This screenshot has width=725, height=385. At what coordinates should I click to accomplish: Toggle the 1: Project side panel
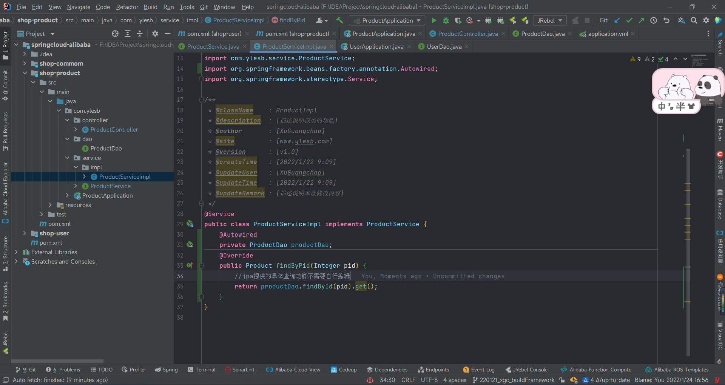coord(5,45)
